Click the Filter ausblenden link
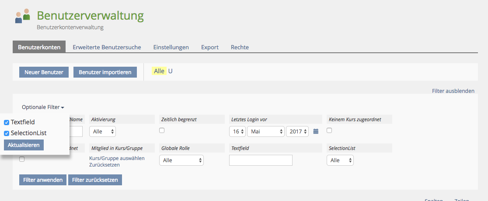This screenshot has height=201, width=488. (x=453, y=91)
